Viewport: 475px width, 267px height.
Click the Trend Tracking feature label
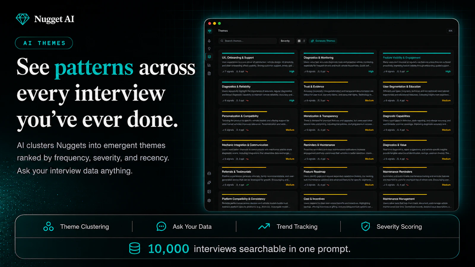tap(297, 227)
